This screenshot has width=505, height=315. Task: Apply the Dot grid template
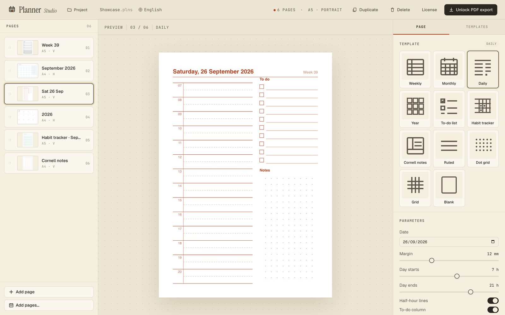tap(483, 148)
